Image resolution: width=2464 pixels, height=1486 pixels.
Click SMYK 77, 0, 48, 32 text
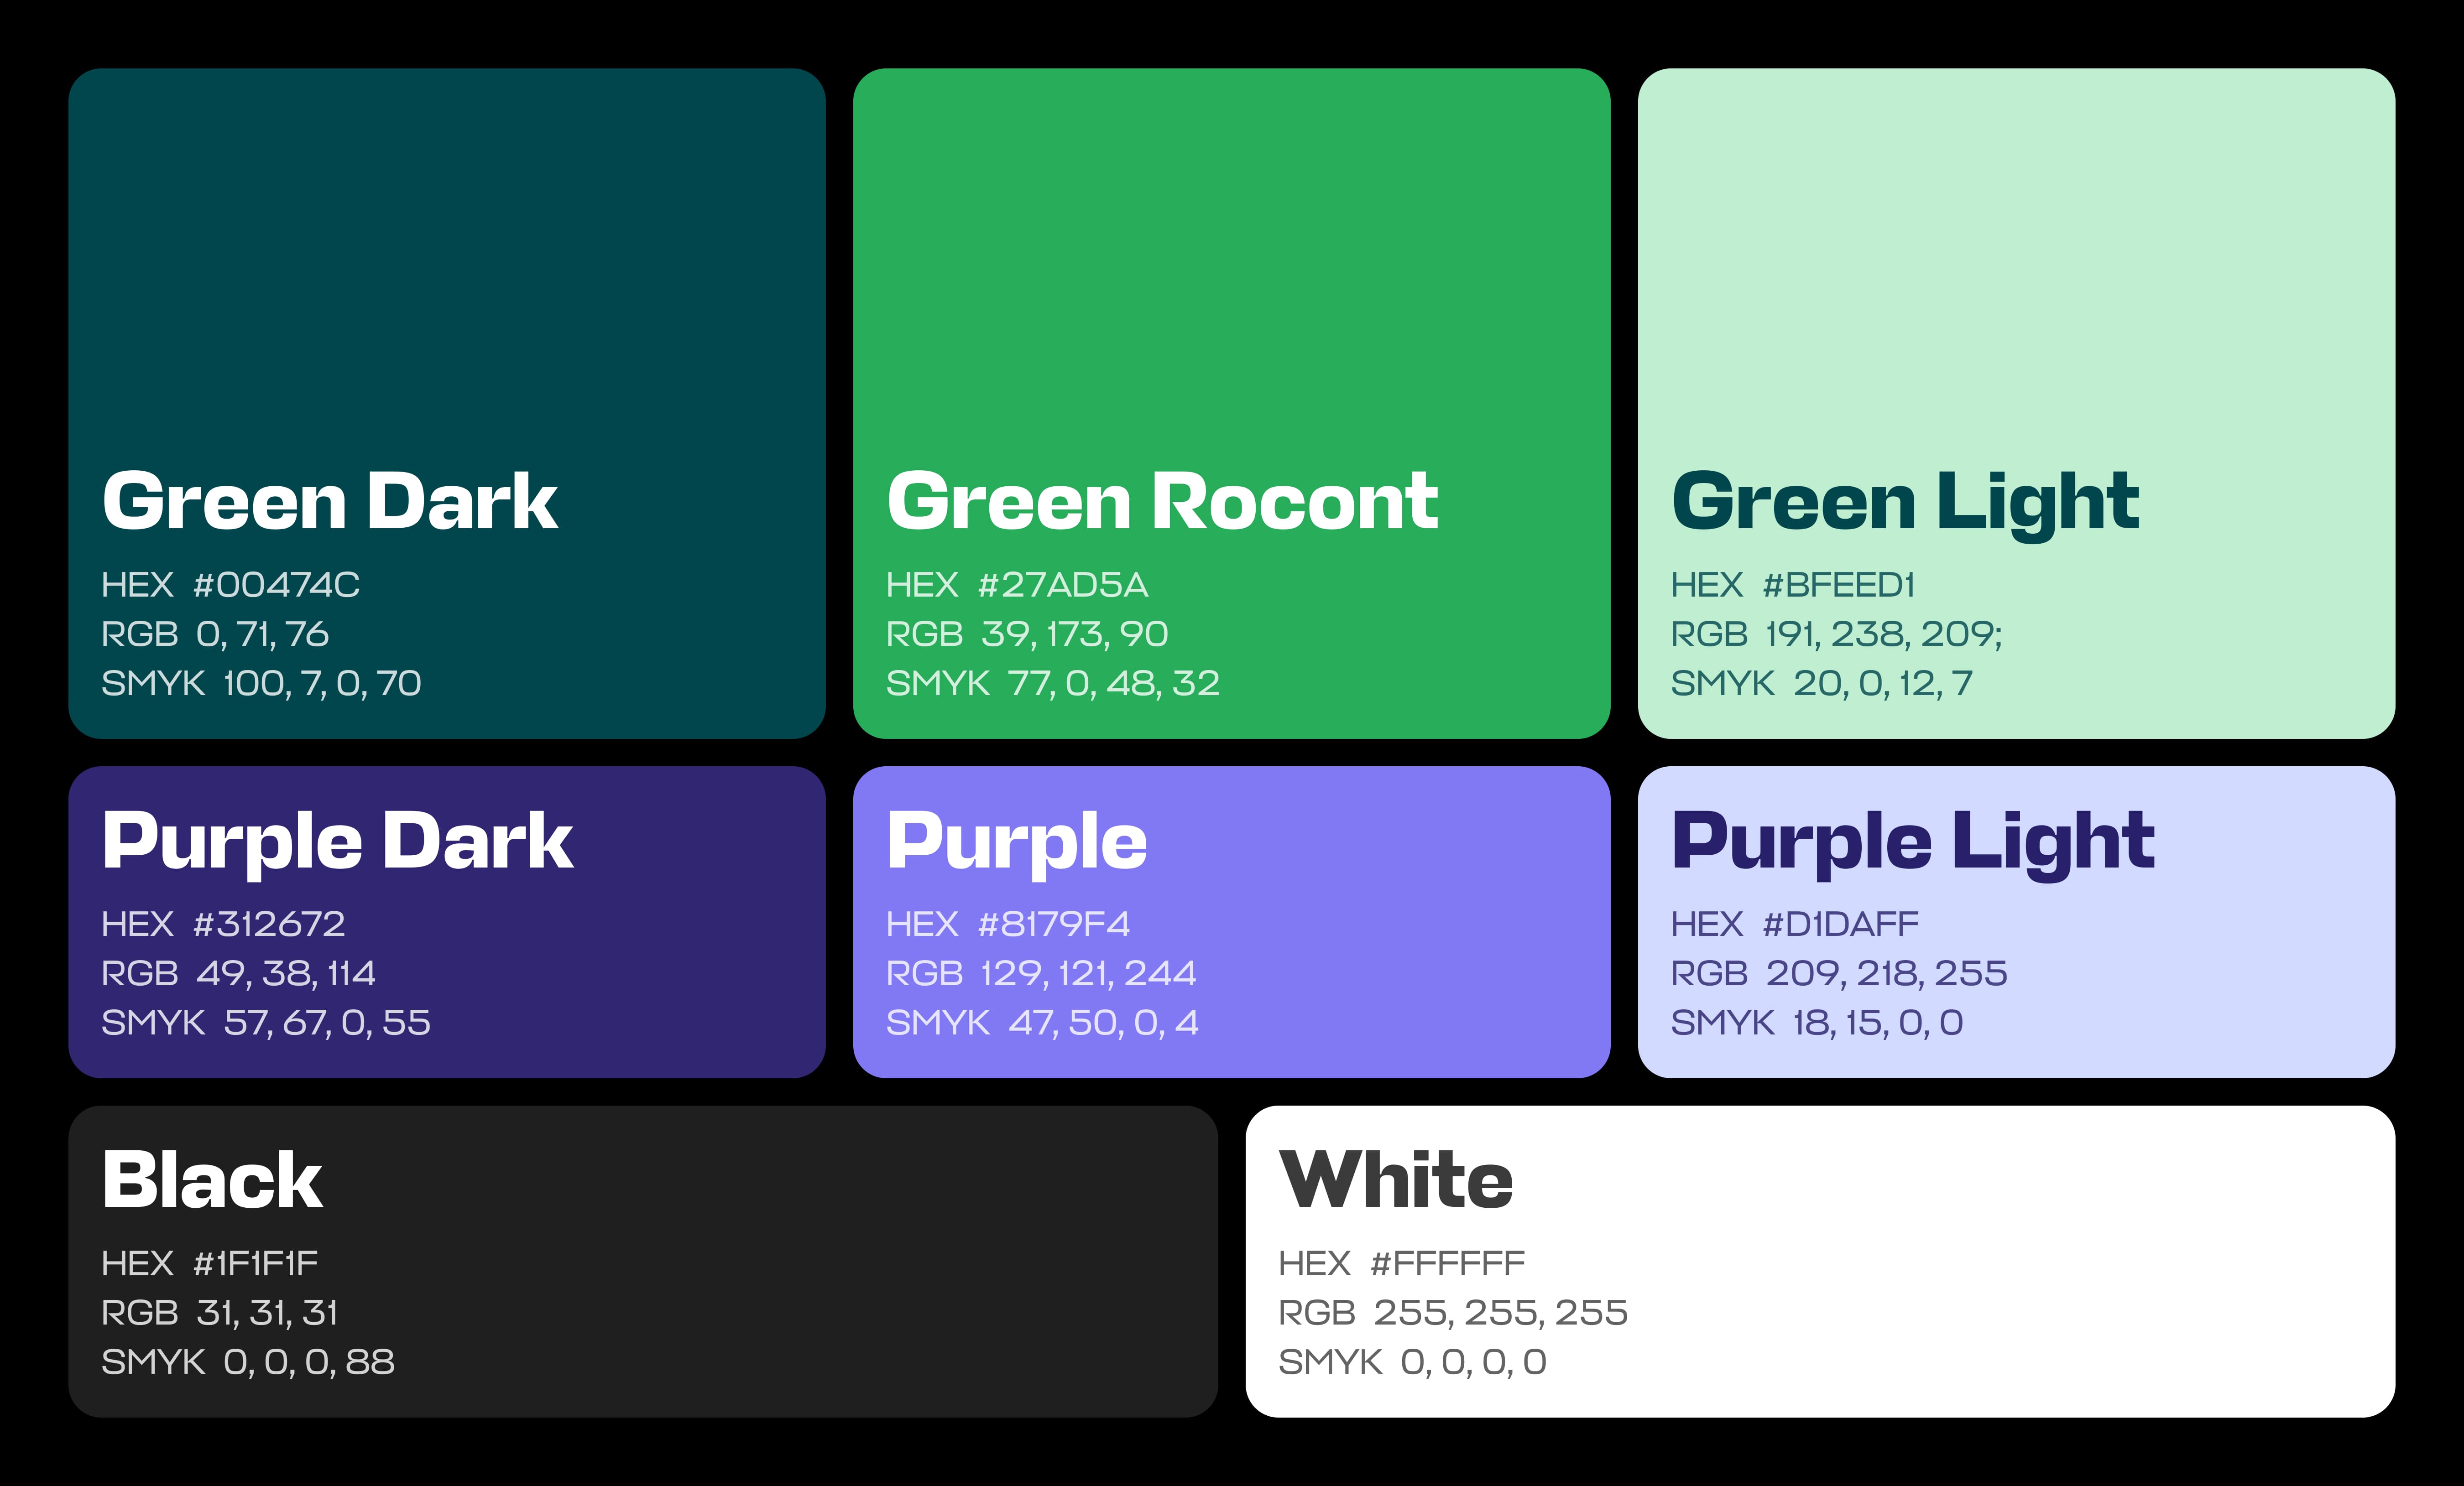click(x=1052, y=684)
